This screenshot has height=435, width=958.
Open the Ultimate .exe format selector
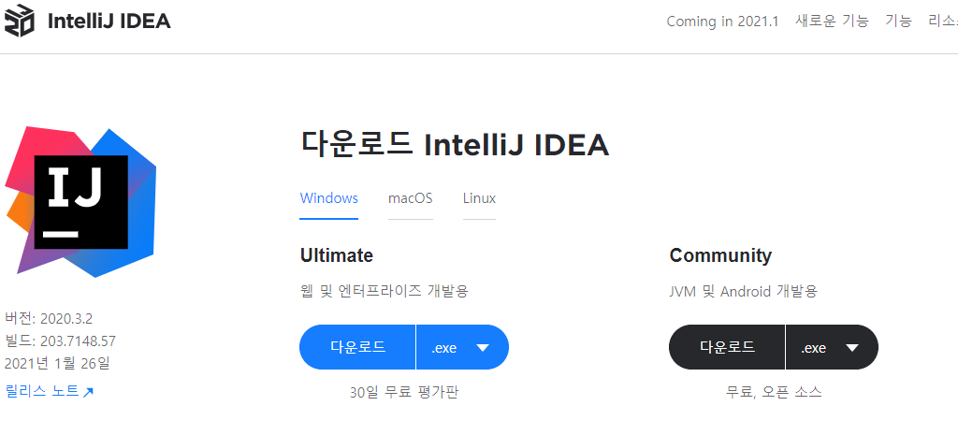coord(462,347)
